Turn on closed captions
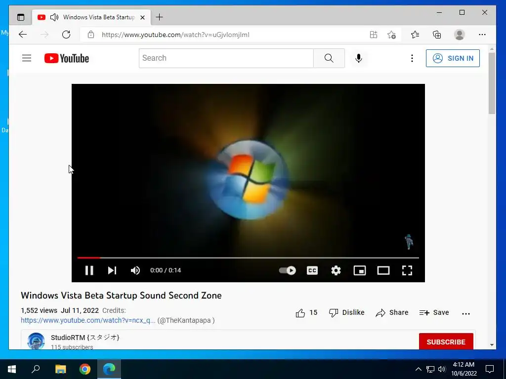Viewport: 506px width, 379px height. (x=312, y=270)
